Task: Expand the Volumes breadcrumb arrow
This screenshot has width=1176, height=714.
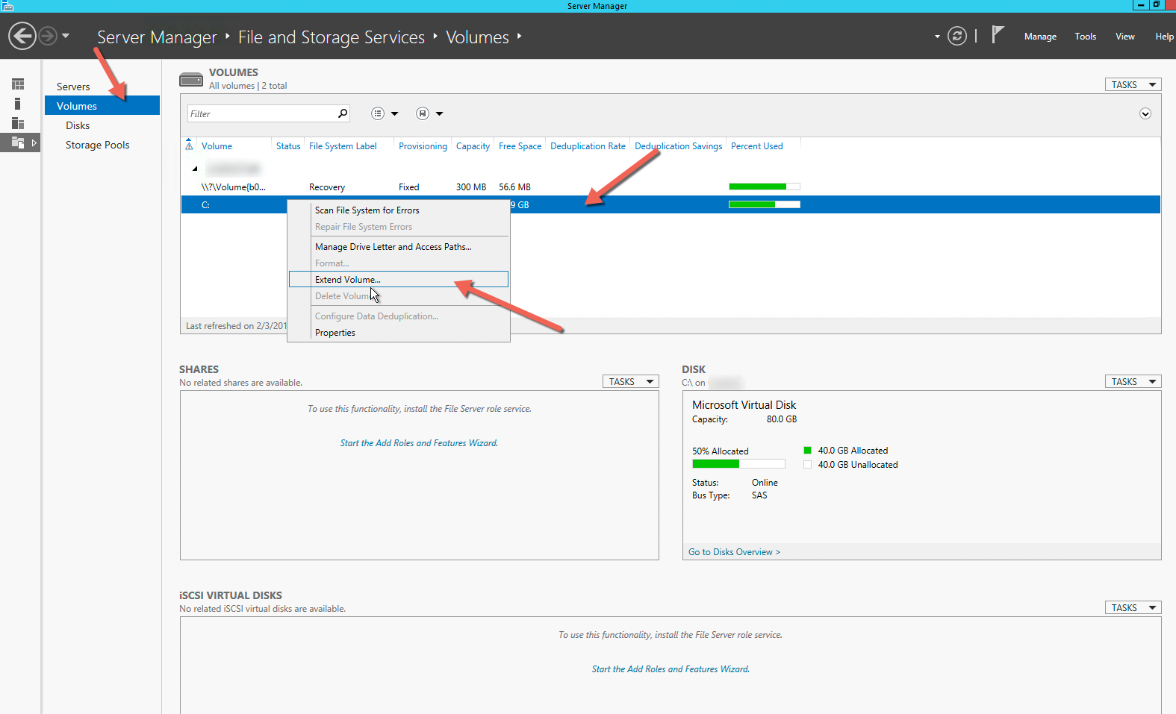Action: tap(519, 36)
